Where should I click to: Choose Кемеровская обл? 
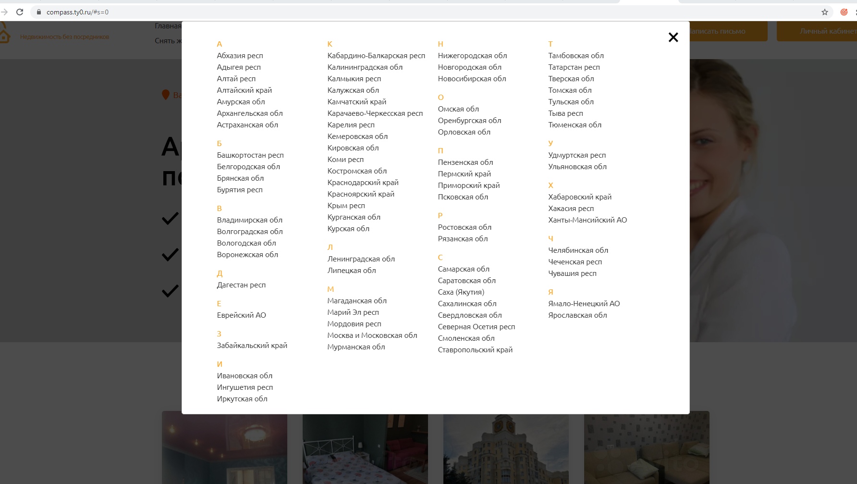[x=357, y=137]
